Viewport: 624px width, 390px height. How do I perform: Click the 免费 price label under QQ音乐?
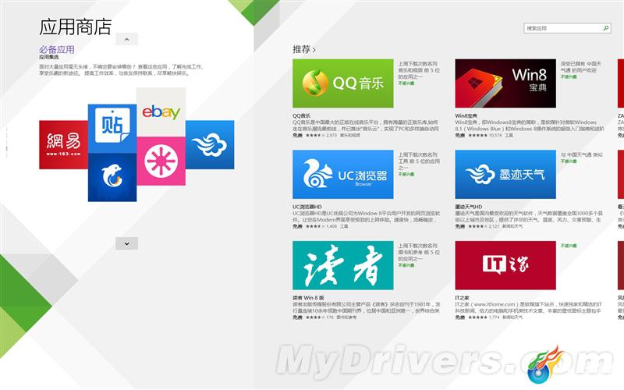point(297,135)
